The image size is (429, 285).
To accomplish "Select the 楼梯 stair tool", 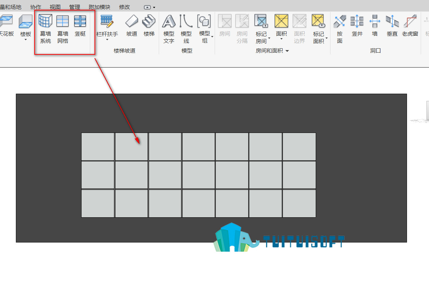I will pos(149,26).
